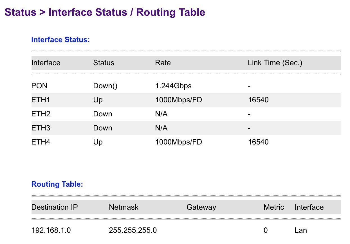350x244 pixels.
Task: Select the Interface Status section heading
Action: (x=60, y=40)
